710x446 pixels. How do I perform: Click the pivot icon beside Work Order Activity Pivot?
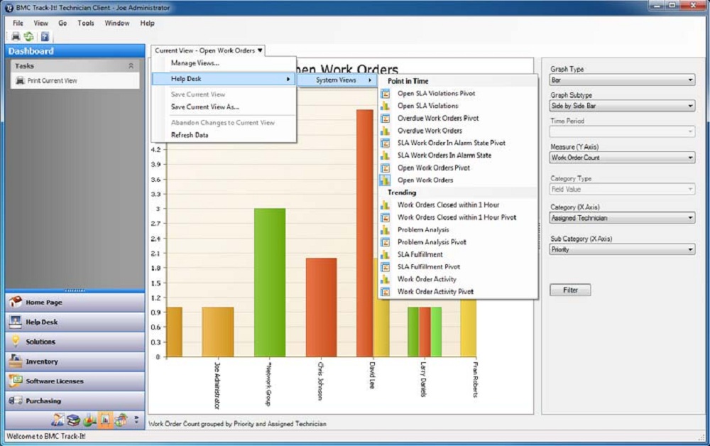[385, 292]
